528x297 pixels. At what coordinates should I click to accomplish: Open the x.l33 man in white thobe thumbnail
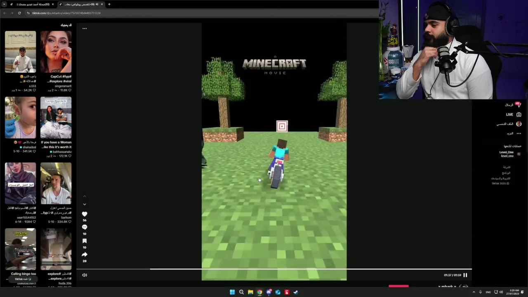coord(20,52)
